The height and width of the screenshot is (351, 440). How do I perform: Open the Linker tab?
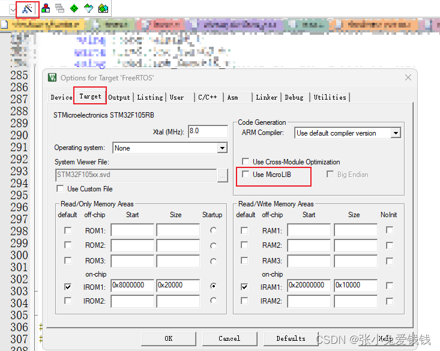pyautogui.click(x=267, y=97)
